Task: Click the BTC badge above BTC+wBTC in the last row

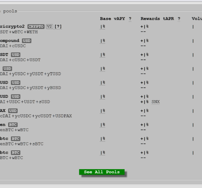Action: tap(15, 153)
